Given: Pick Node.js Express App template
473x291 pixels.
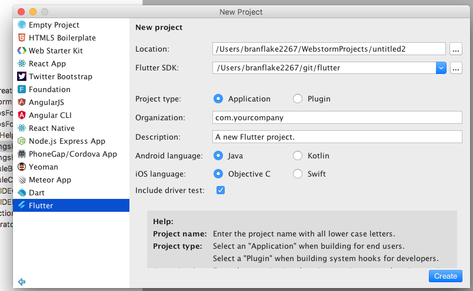Looking at the screenshot, I should tap(71, 141).
